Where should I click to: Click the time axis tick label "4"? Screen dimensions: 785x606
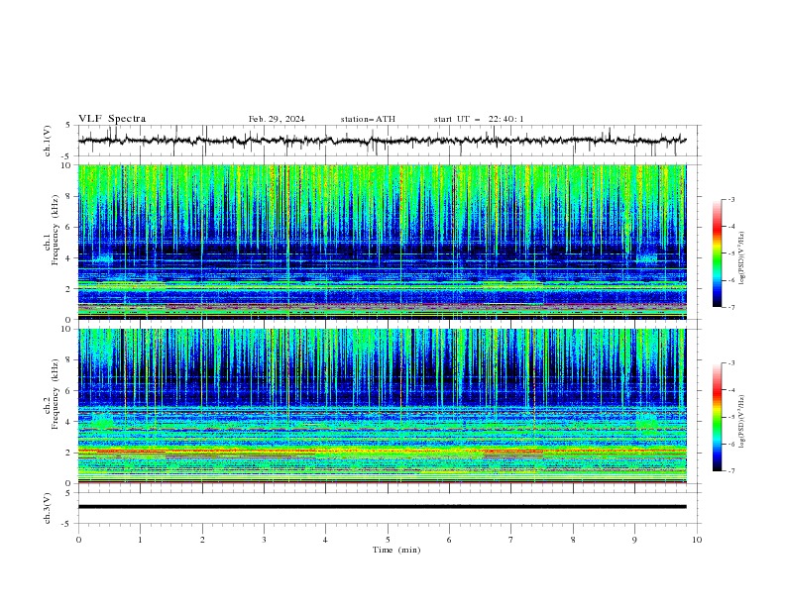coord(325,540)
